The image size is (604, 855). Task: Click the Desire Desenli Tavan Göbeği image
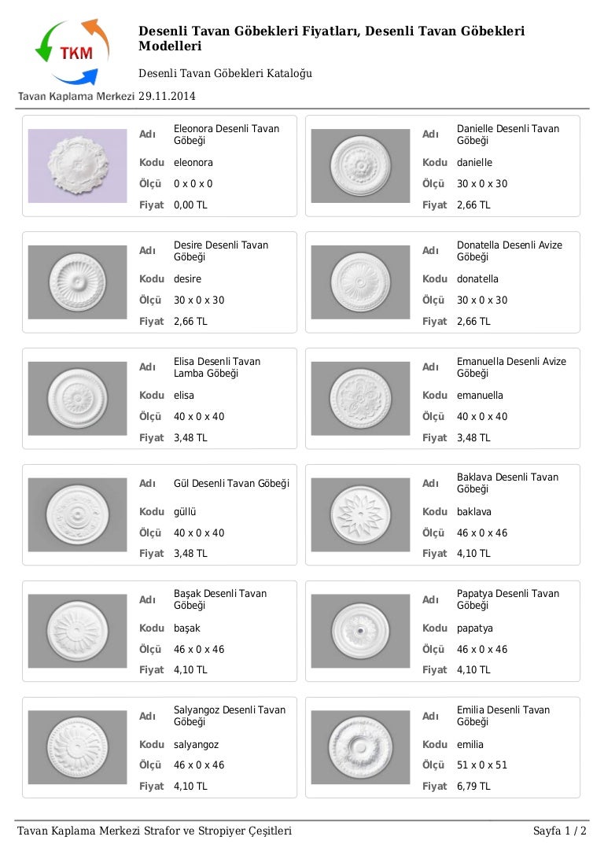[x=77, y=282]
